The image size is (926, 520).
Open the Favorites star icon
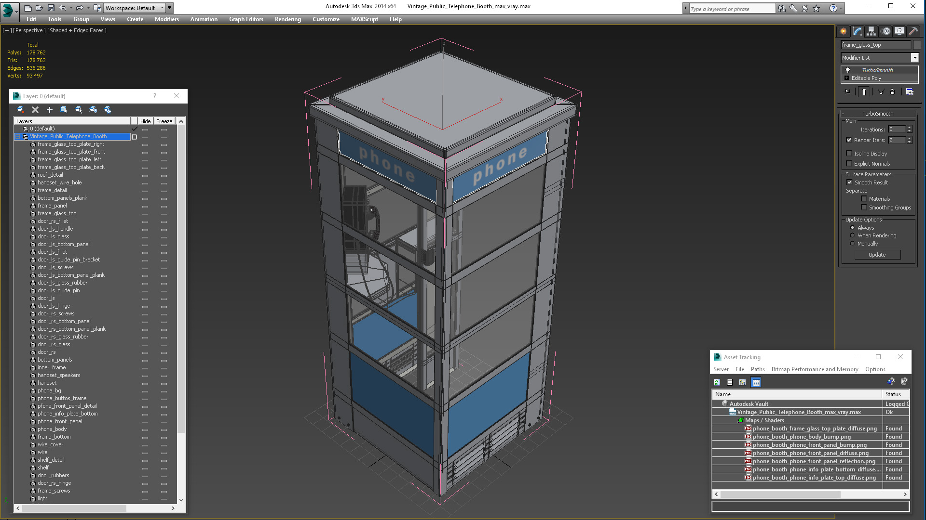pos(816,8)
